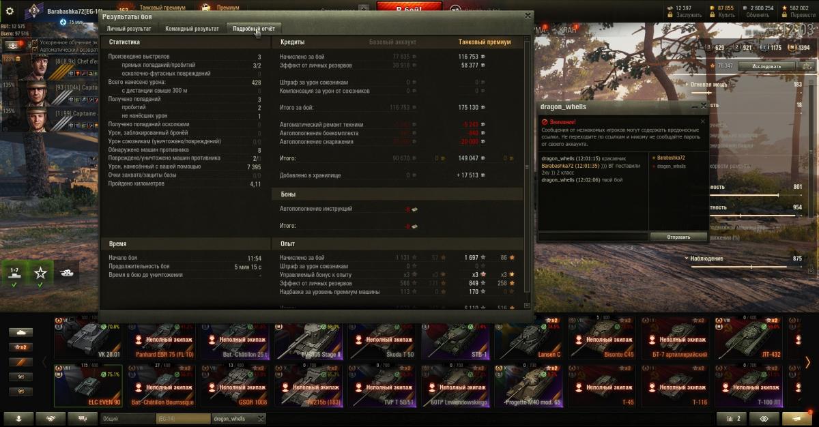Image resolution: width=819 pixels, height=427 pixels.
Task: Open the Общий chat channel tab
Action: point(127,419)
